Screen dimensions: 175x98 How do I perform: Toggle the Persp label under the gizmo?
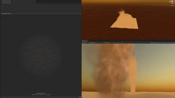pyautogui.click(x=172, y=6)
